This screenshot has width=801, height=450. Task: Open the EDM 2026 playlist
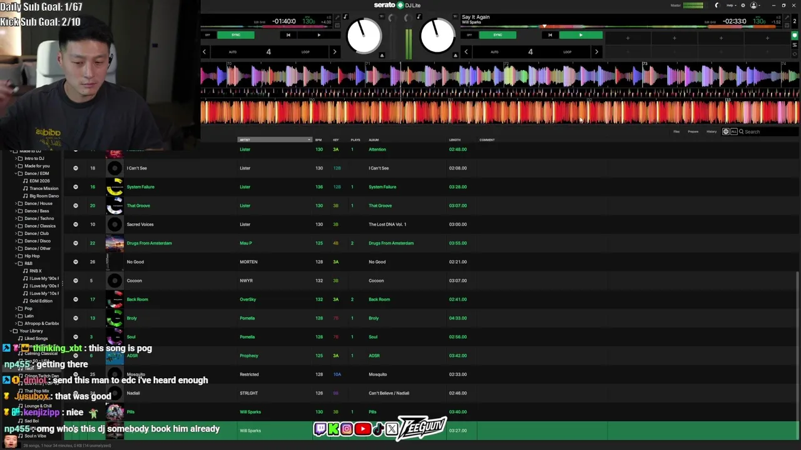(x=39, y=181)
